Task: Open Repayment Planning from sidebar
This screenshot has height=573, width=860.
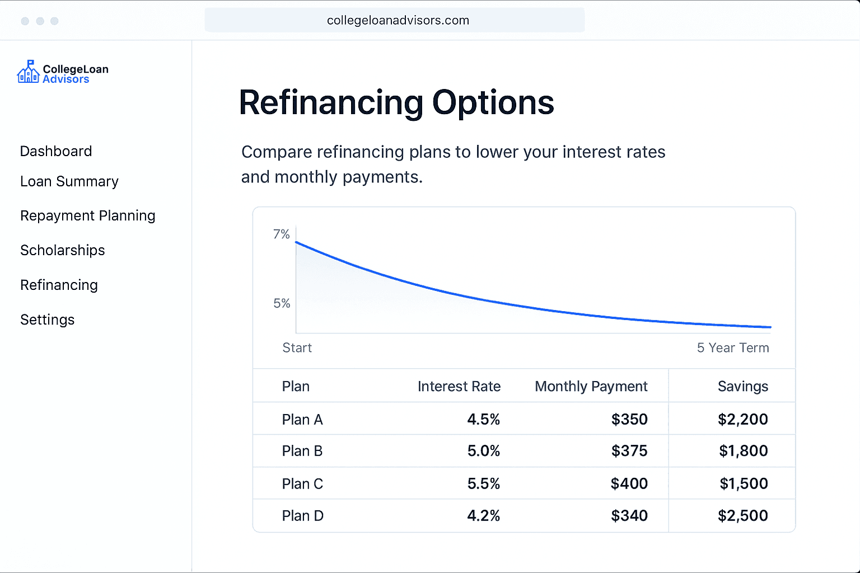Action: 88,215
